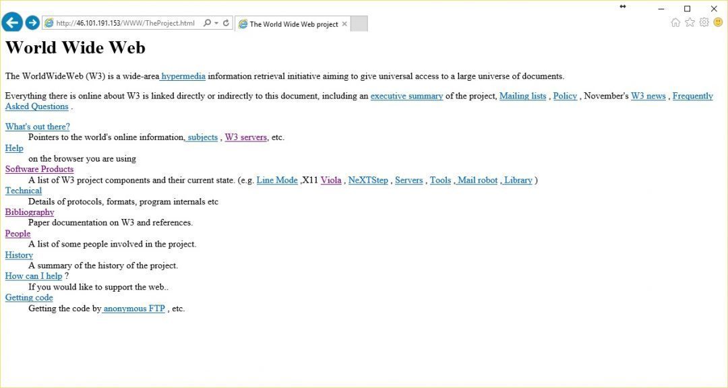Click the search magnifier in address bar
728x388 pixels.
point(207,23)
